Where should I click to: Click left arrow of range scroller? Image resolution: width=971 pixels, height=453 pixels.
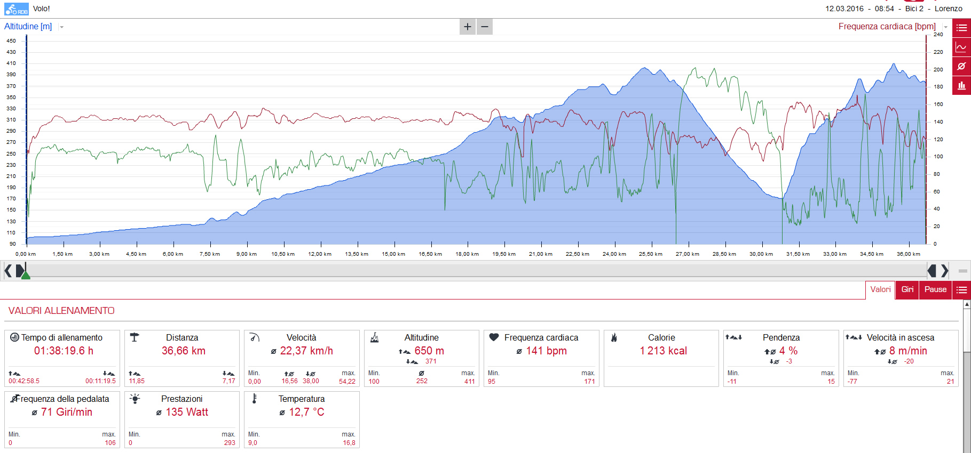coord(7,271)
